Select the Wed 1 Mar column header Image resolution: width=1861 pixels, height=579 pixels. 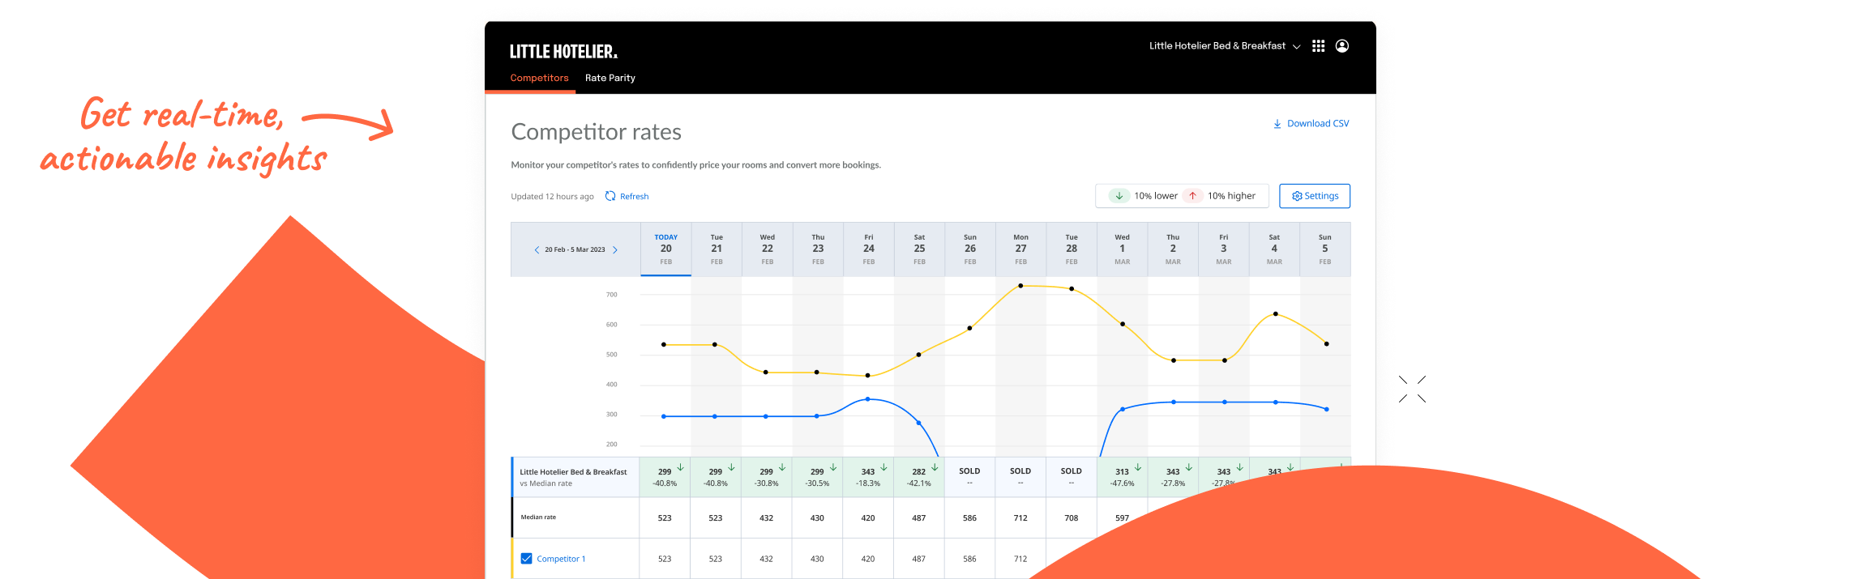click(x=1122, y=249)
